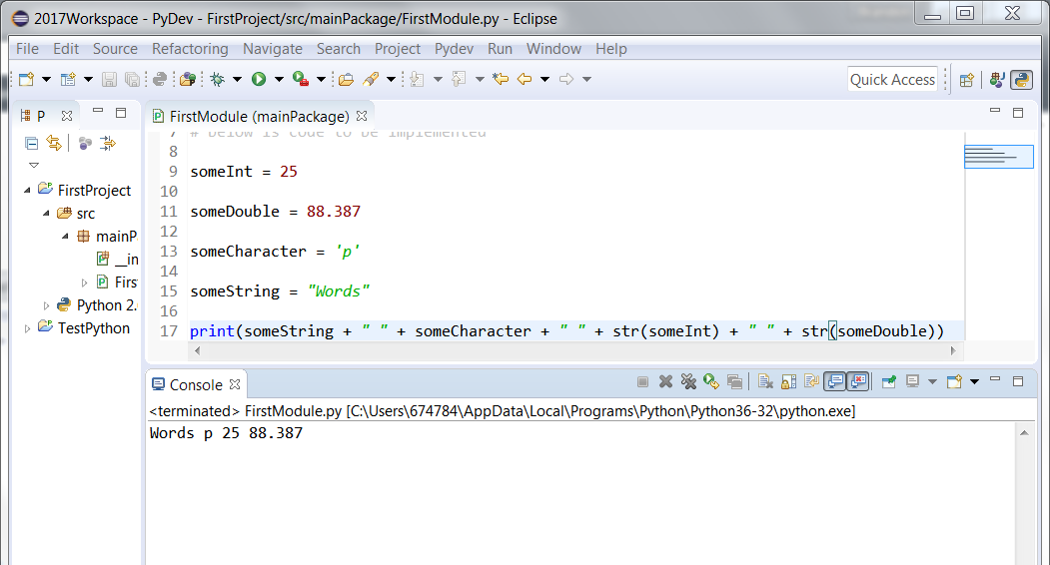Expand the TestPython project node
1050x565 pixels.
coord(27,328)
